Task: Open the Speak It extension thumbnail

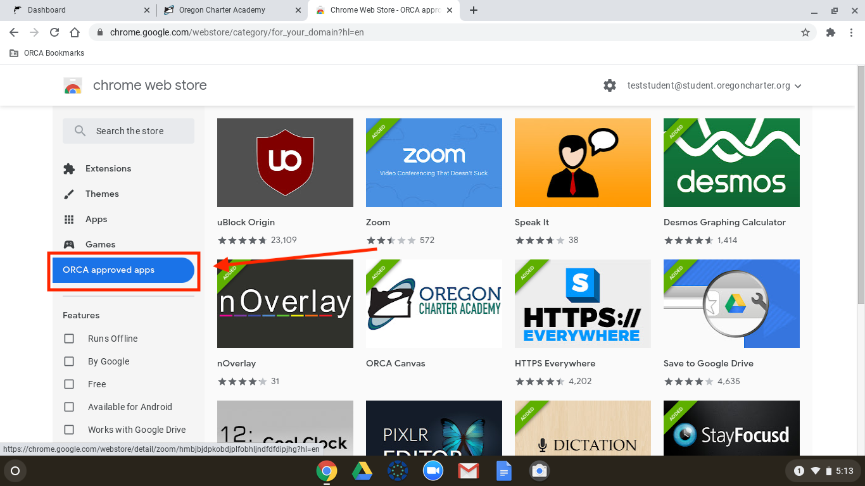Action: [583, 163]
